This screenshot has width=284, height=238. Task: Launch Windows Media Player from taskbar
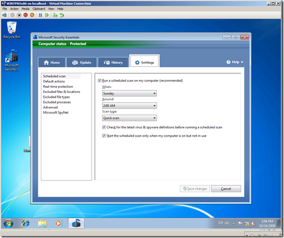[x=59, y=224]
